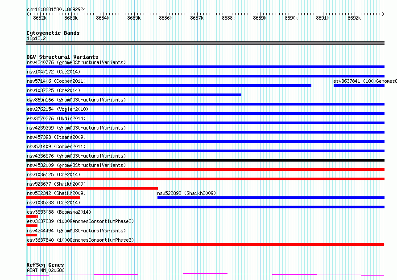Click the 8690k ruler tick label

point(291,18)
